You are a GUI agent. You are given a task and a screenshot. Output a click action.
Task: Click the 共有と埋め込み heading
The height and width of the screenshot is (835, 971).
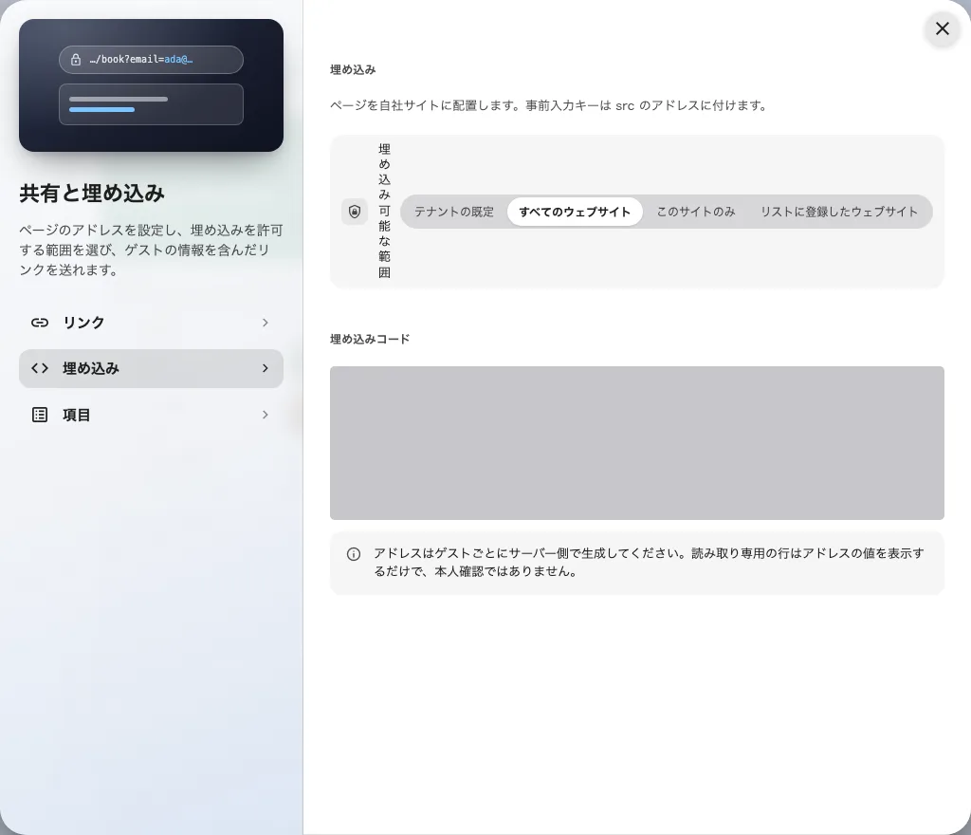92,194
